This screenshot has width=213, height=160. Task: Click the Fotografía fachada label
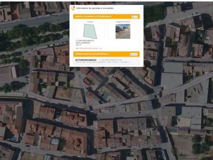(123, 22)
